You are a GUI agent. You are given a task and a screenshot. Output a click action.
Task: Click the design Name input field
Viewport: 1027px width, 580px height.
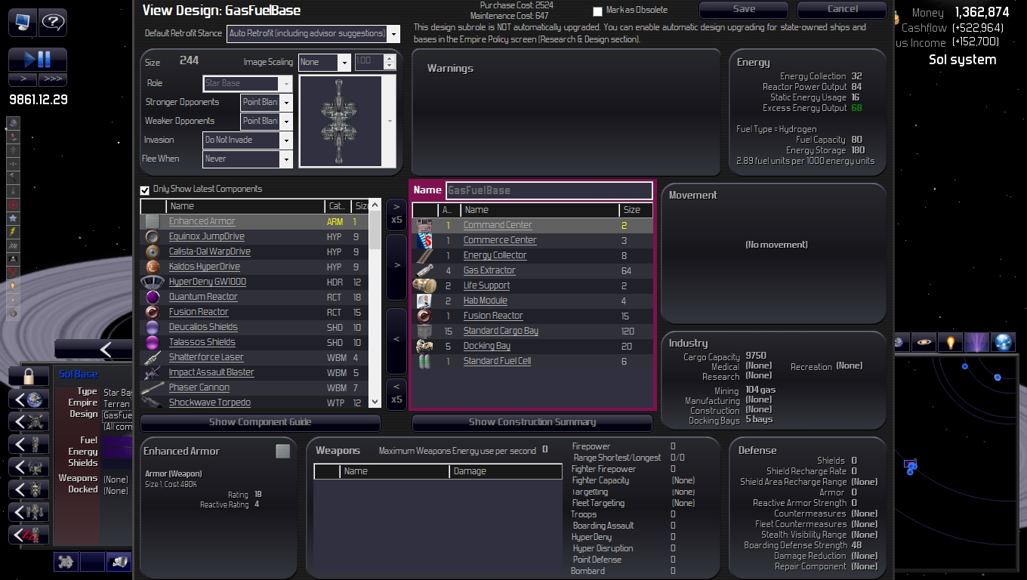(x=549, y=190)
